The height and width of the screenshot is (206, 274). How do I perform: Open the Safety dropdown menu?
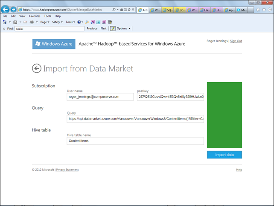[57, 22]
